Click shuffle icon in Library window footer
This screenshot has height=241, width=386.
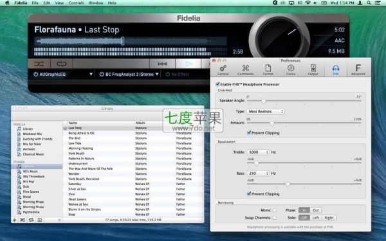(x=23, y=220)
